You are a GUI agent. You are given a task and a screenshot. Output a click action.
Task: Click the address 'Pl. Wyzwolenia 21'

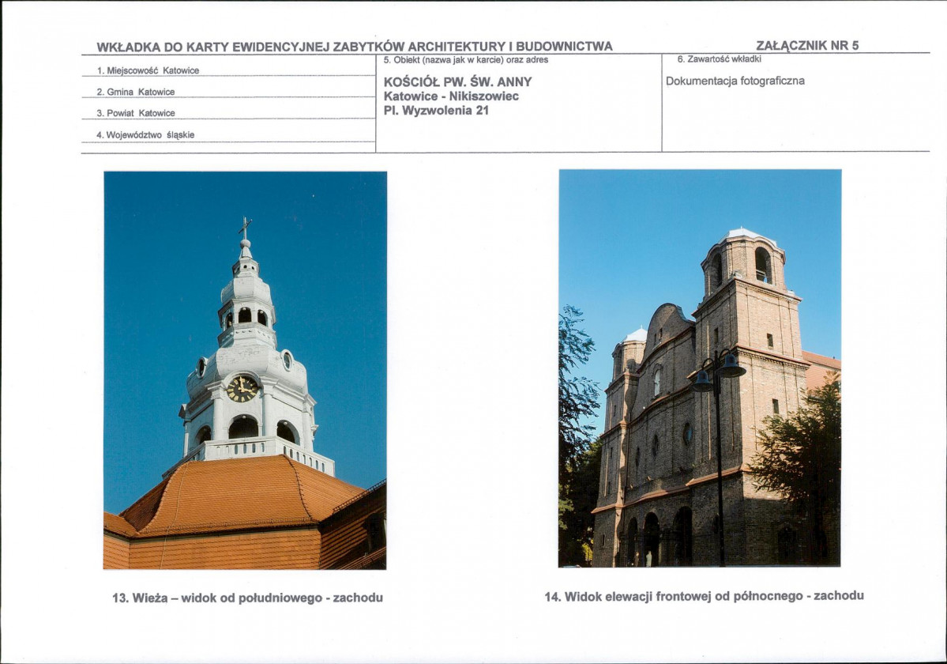pos(436,111)
